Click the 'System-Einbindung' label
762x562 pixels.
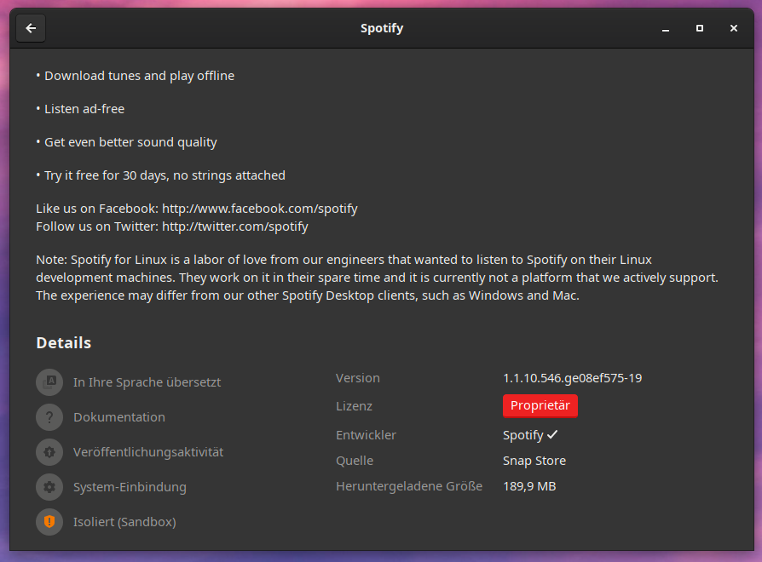pos(130,487)
